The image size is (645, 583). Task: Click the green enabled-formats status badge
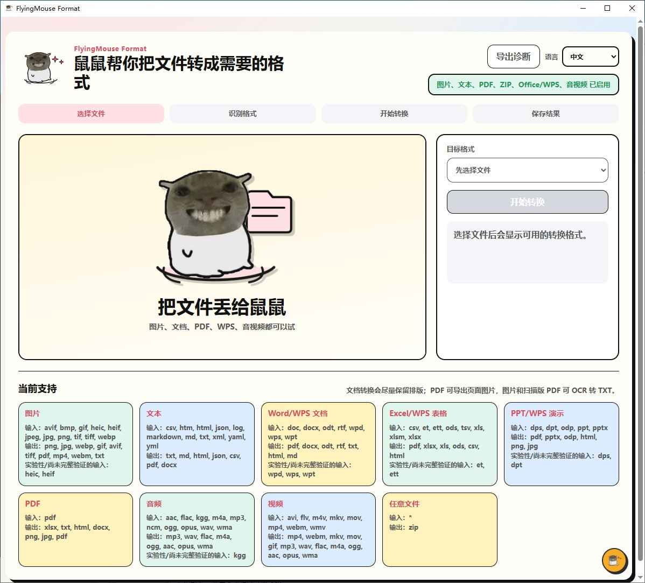(523, 85)
